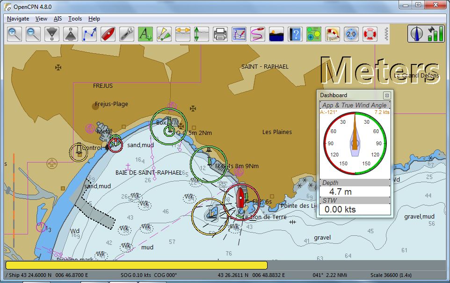Open the Navigate menu
450x283 pixels.
[18, 19]
